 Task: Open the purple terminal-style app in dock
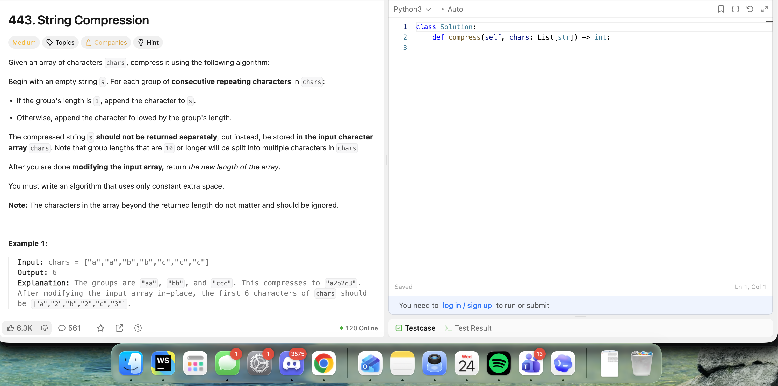(x=563, y=363)
